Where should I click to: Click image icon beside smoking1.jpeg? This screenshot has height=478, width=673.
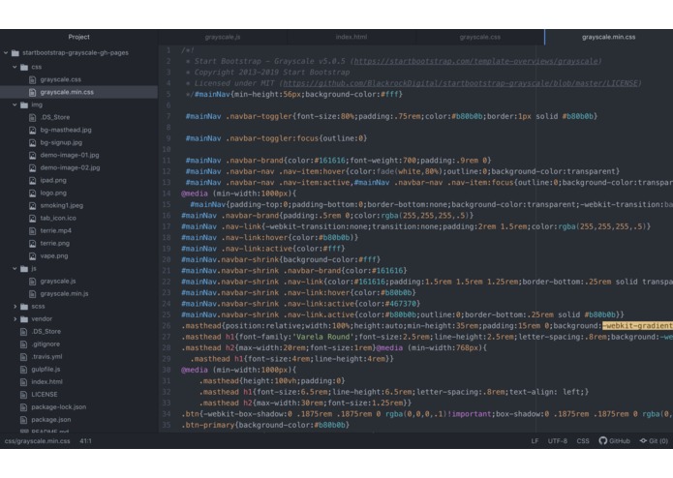coord(32,205)
